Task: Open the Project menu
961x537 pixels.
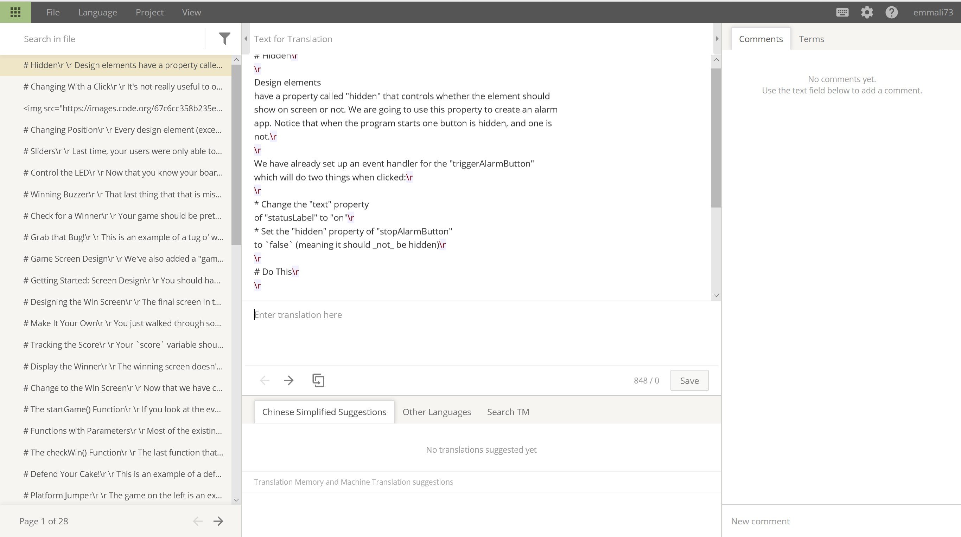Action: pos(149,12)
